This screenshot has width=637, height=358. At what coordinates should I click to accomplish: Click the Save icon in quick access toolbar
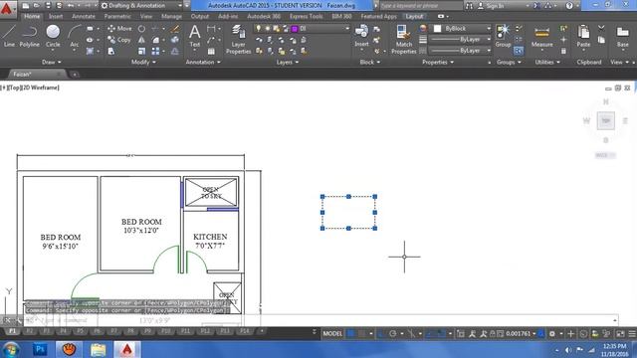48,6
